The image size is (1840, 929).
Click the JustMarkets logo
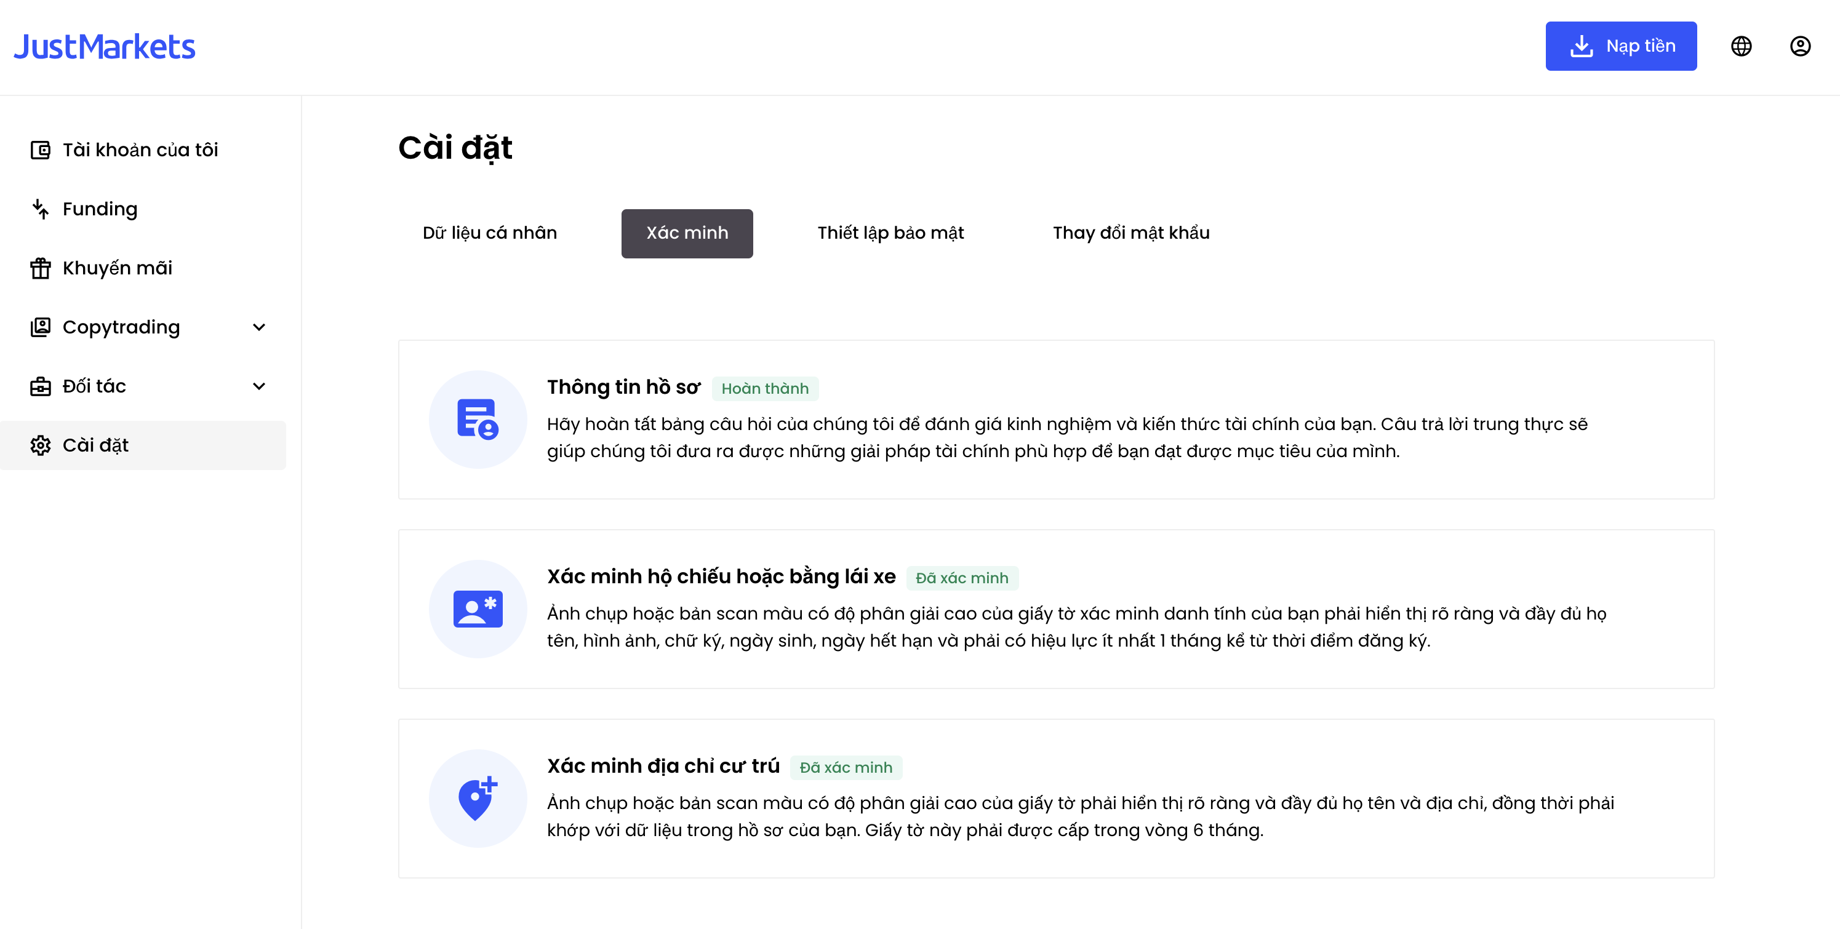[x=104, y=47]
